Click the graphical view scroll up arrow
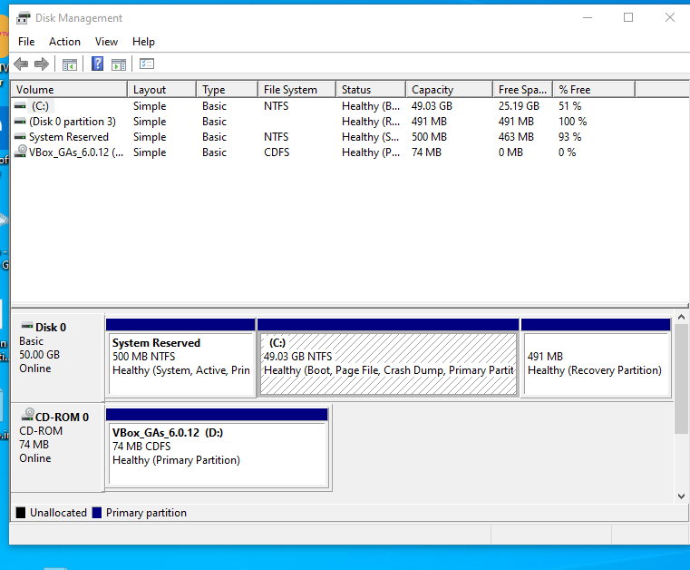Screen dimensions: 690x570 click(681, 318)
